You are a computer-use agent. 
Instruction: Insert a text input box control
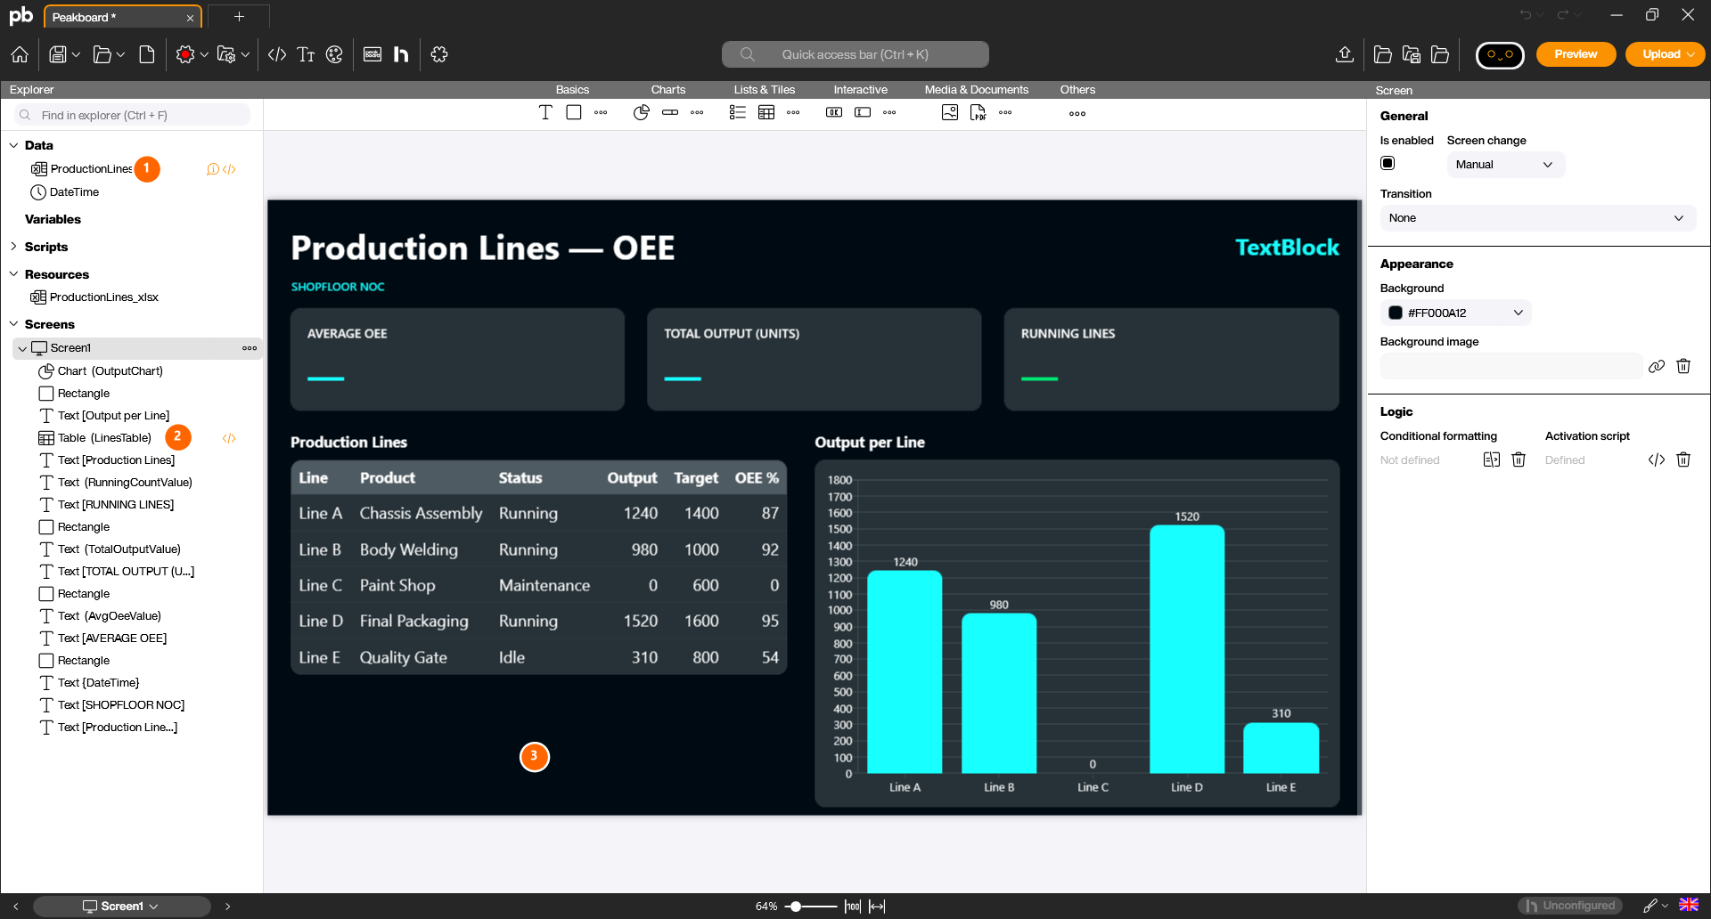pyautogui.click(x=863, y=112)
